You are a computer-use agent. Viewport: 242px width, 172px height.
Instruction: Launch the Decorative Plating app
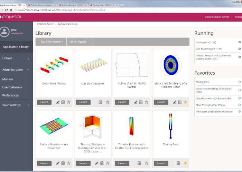click(x=44, y=102)
